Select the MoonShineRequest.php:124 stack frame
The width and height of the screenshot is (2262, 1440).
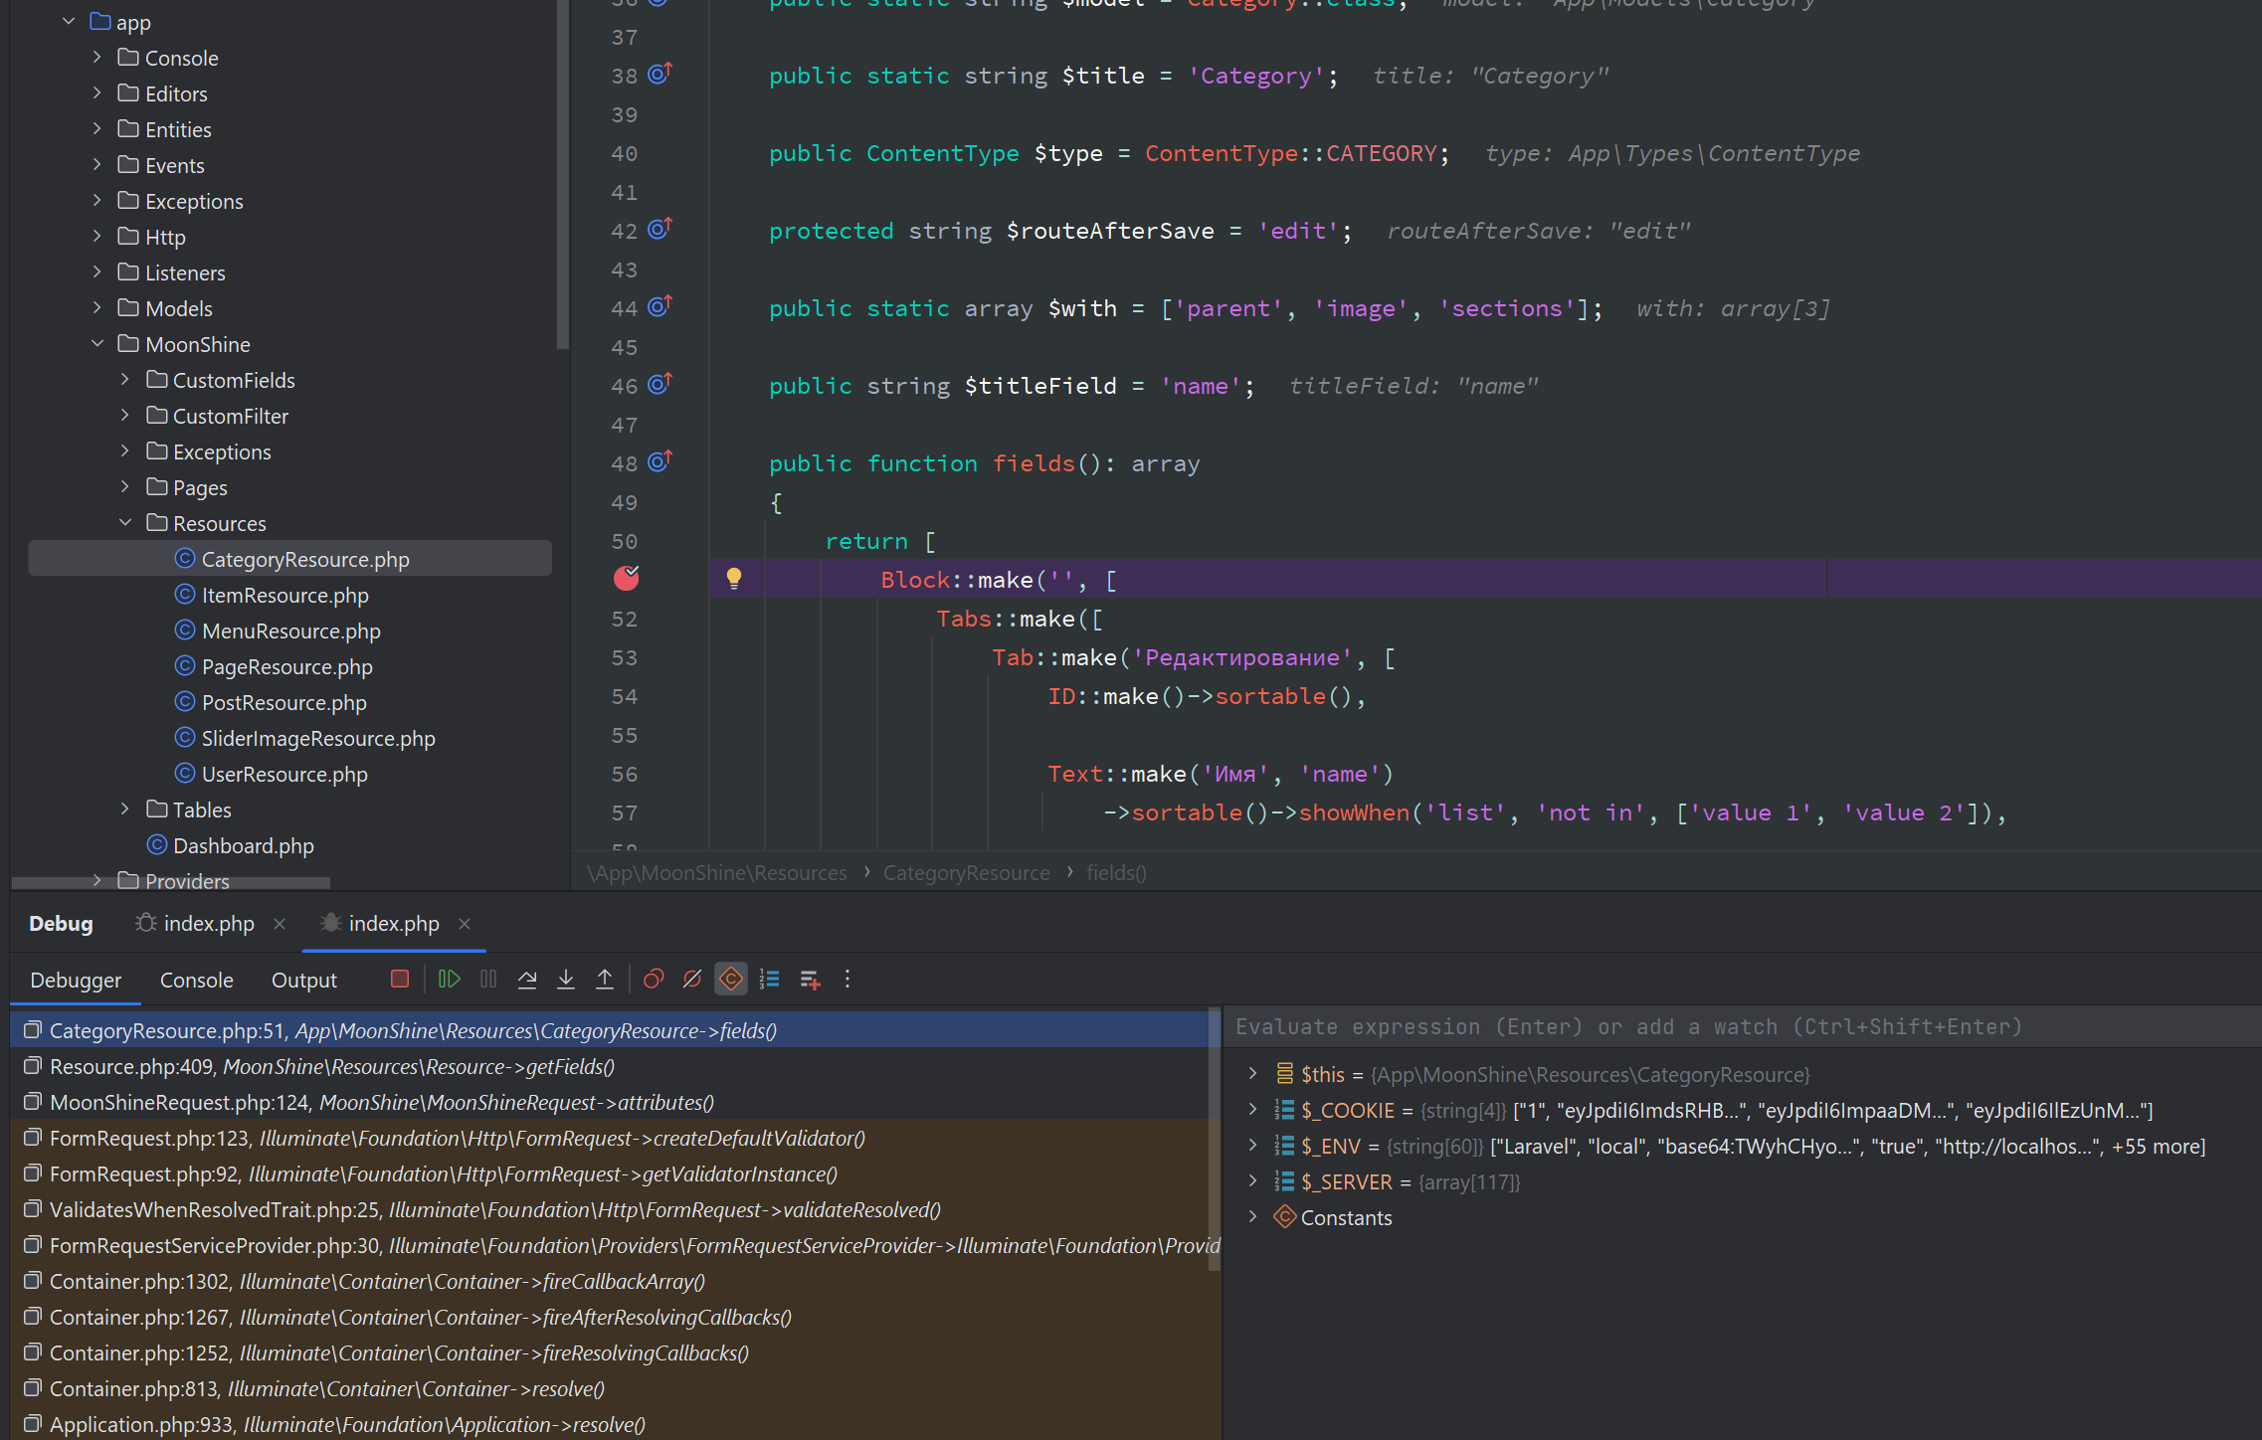click(x=609, y=1102)
